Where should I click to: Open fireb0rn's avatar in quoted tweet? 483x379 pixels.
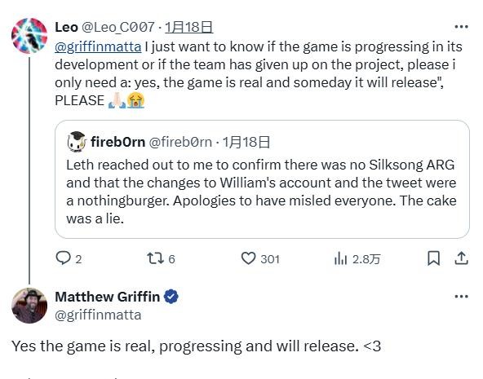(x=76, y=142)
